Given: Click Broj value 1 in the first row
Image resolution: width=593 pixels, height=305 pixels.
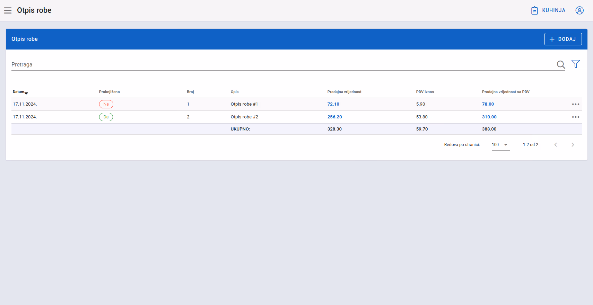Looking at the screenshot, I should coord(188,104).
